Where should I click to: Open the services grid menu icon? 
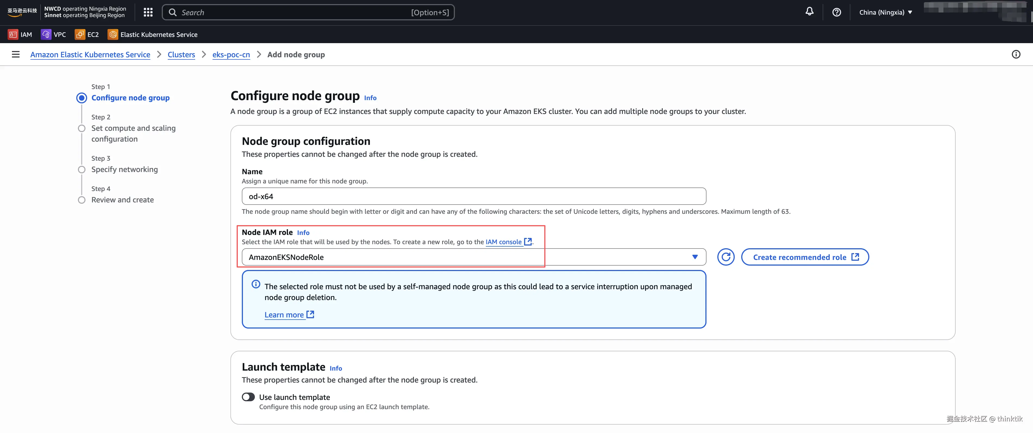pos(148,12)
